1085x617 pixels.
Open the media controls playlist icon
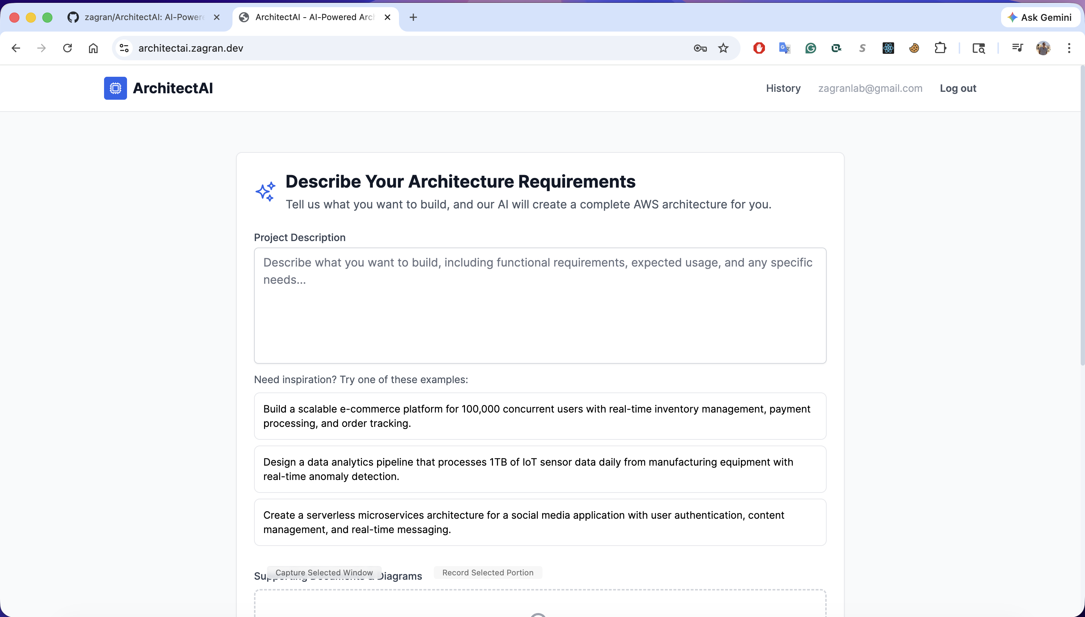(1017, 48)
